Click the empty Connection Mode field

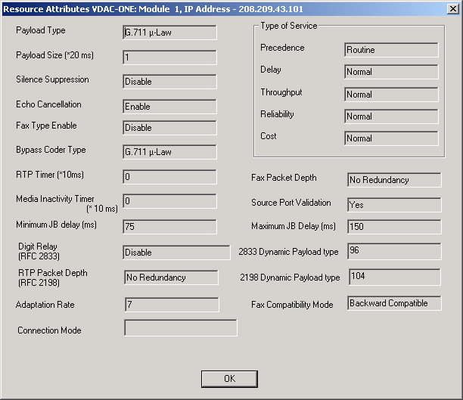(x=180, y=328)
